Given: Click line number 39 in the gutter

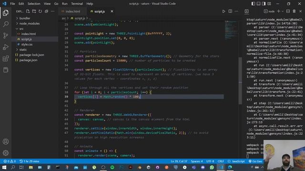Looking at the screenshot, I should point(66,97).
